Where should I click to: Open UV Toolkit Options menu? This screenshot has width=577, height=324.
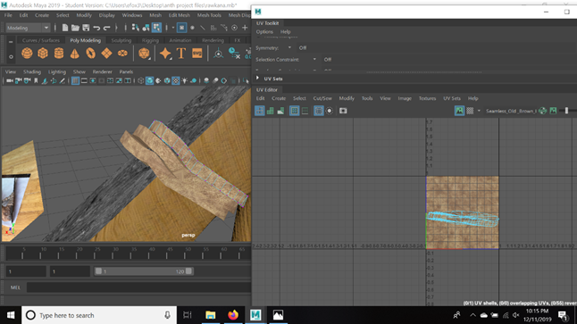tap(264, 31)
